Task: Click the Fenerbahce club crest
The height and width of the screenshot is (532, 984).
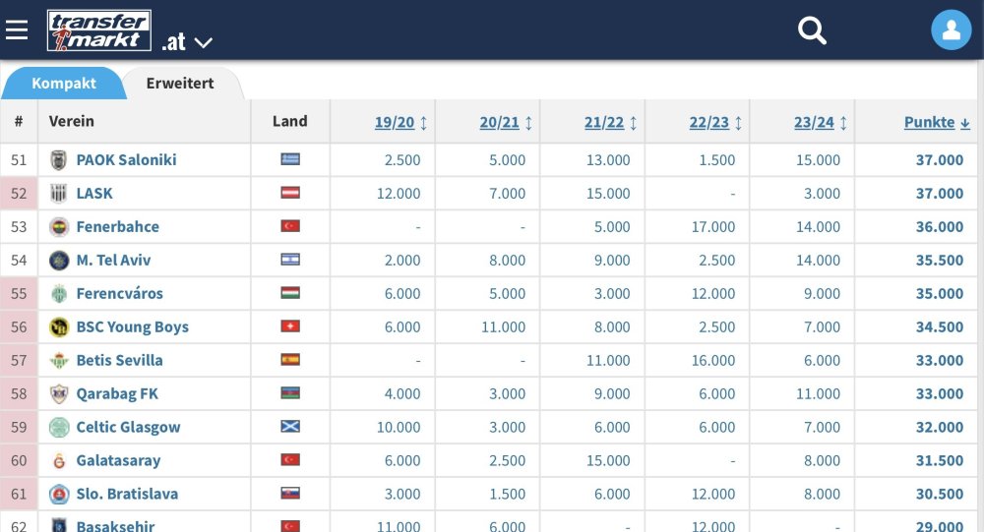Action: (x=59, y=227)
